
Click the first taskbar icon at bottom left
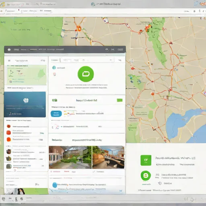coord(4,199)
